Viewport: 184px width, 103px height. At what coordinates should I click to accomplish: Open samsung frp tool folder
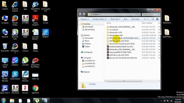click(x=45, y=6)
